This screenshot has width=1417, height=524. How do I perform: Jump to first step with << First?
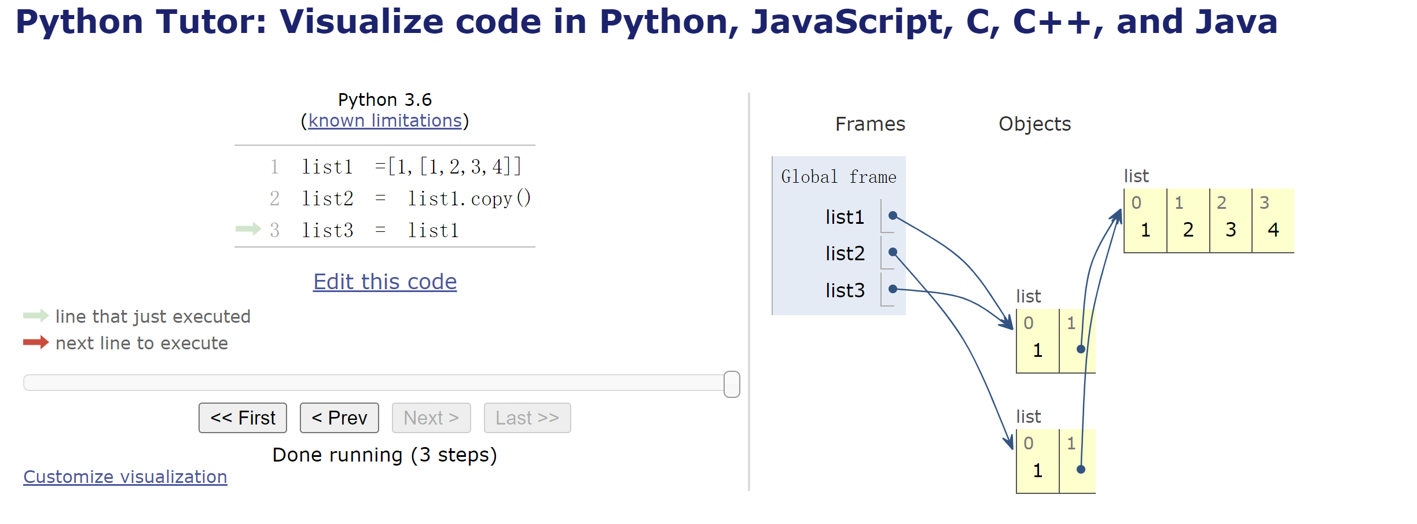click(243, 418)
